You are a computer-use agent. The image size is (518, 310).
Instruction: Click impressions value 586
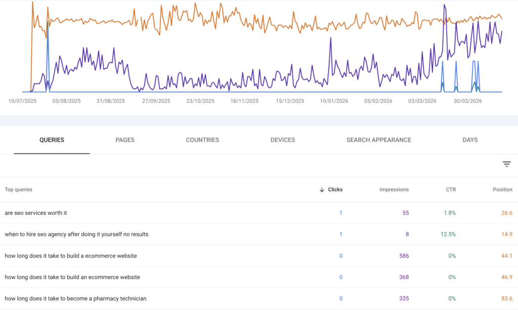click(x=404, y=256)
